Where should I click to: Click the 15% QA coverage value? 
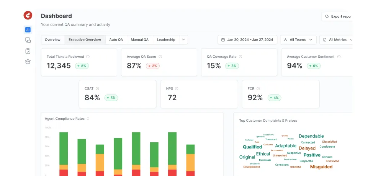[214, 66]
